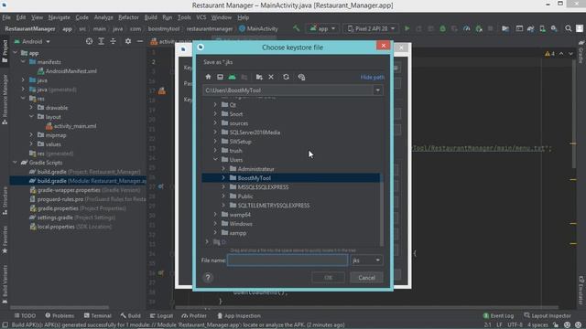
Task: Expand the wamp64 folder
Action: [x=215, y=215]
